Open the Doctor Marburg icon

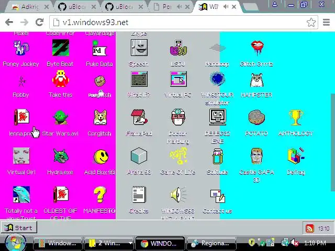pyautogui.click(x=178, y=117)
